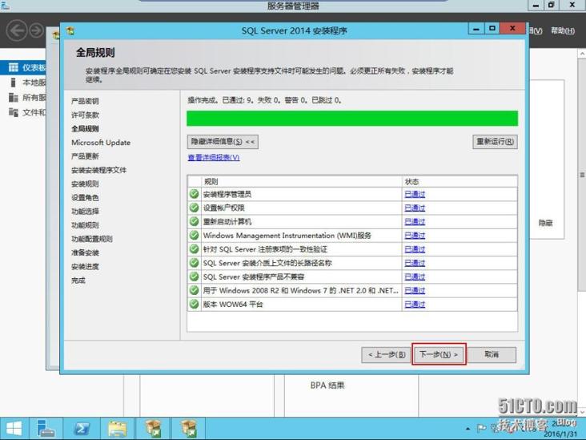Open the 已通过 status for 长路径名称 rule
Screen dimensions: 586x440
tap(415, 264)
